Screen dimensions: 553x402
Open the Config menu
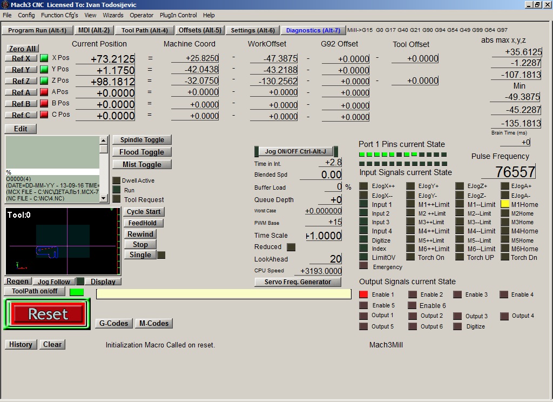click(x=26, y=15)
